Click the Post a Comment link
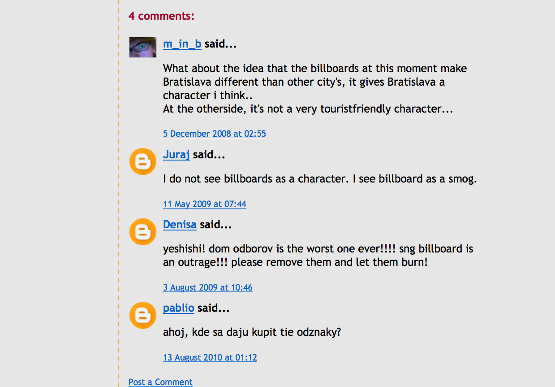This screenshot has width=555, height=387. 160,382
